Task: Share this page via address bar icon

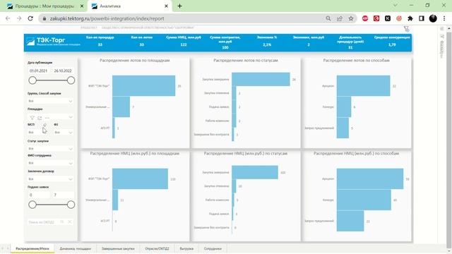Action: tap(339, 18)
